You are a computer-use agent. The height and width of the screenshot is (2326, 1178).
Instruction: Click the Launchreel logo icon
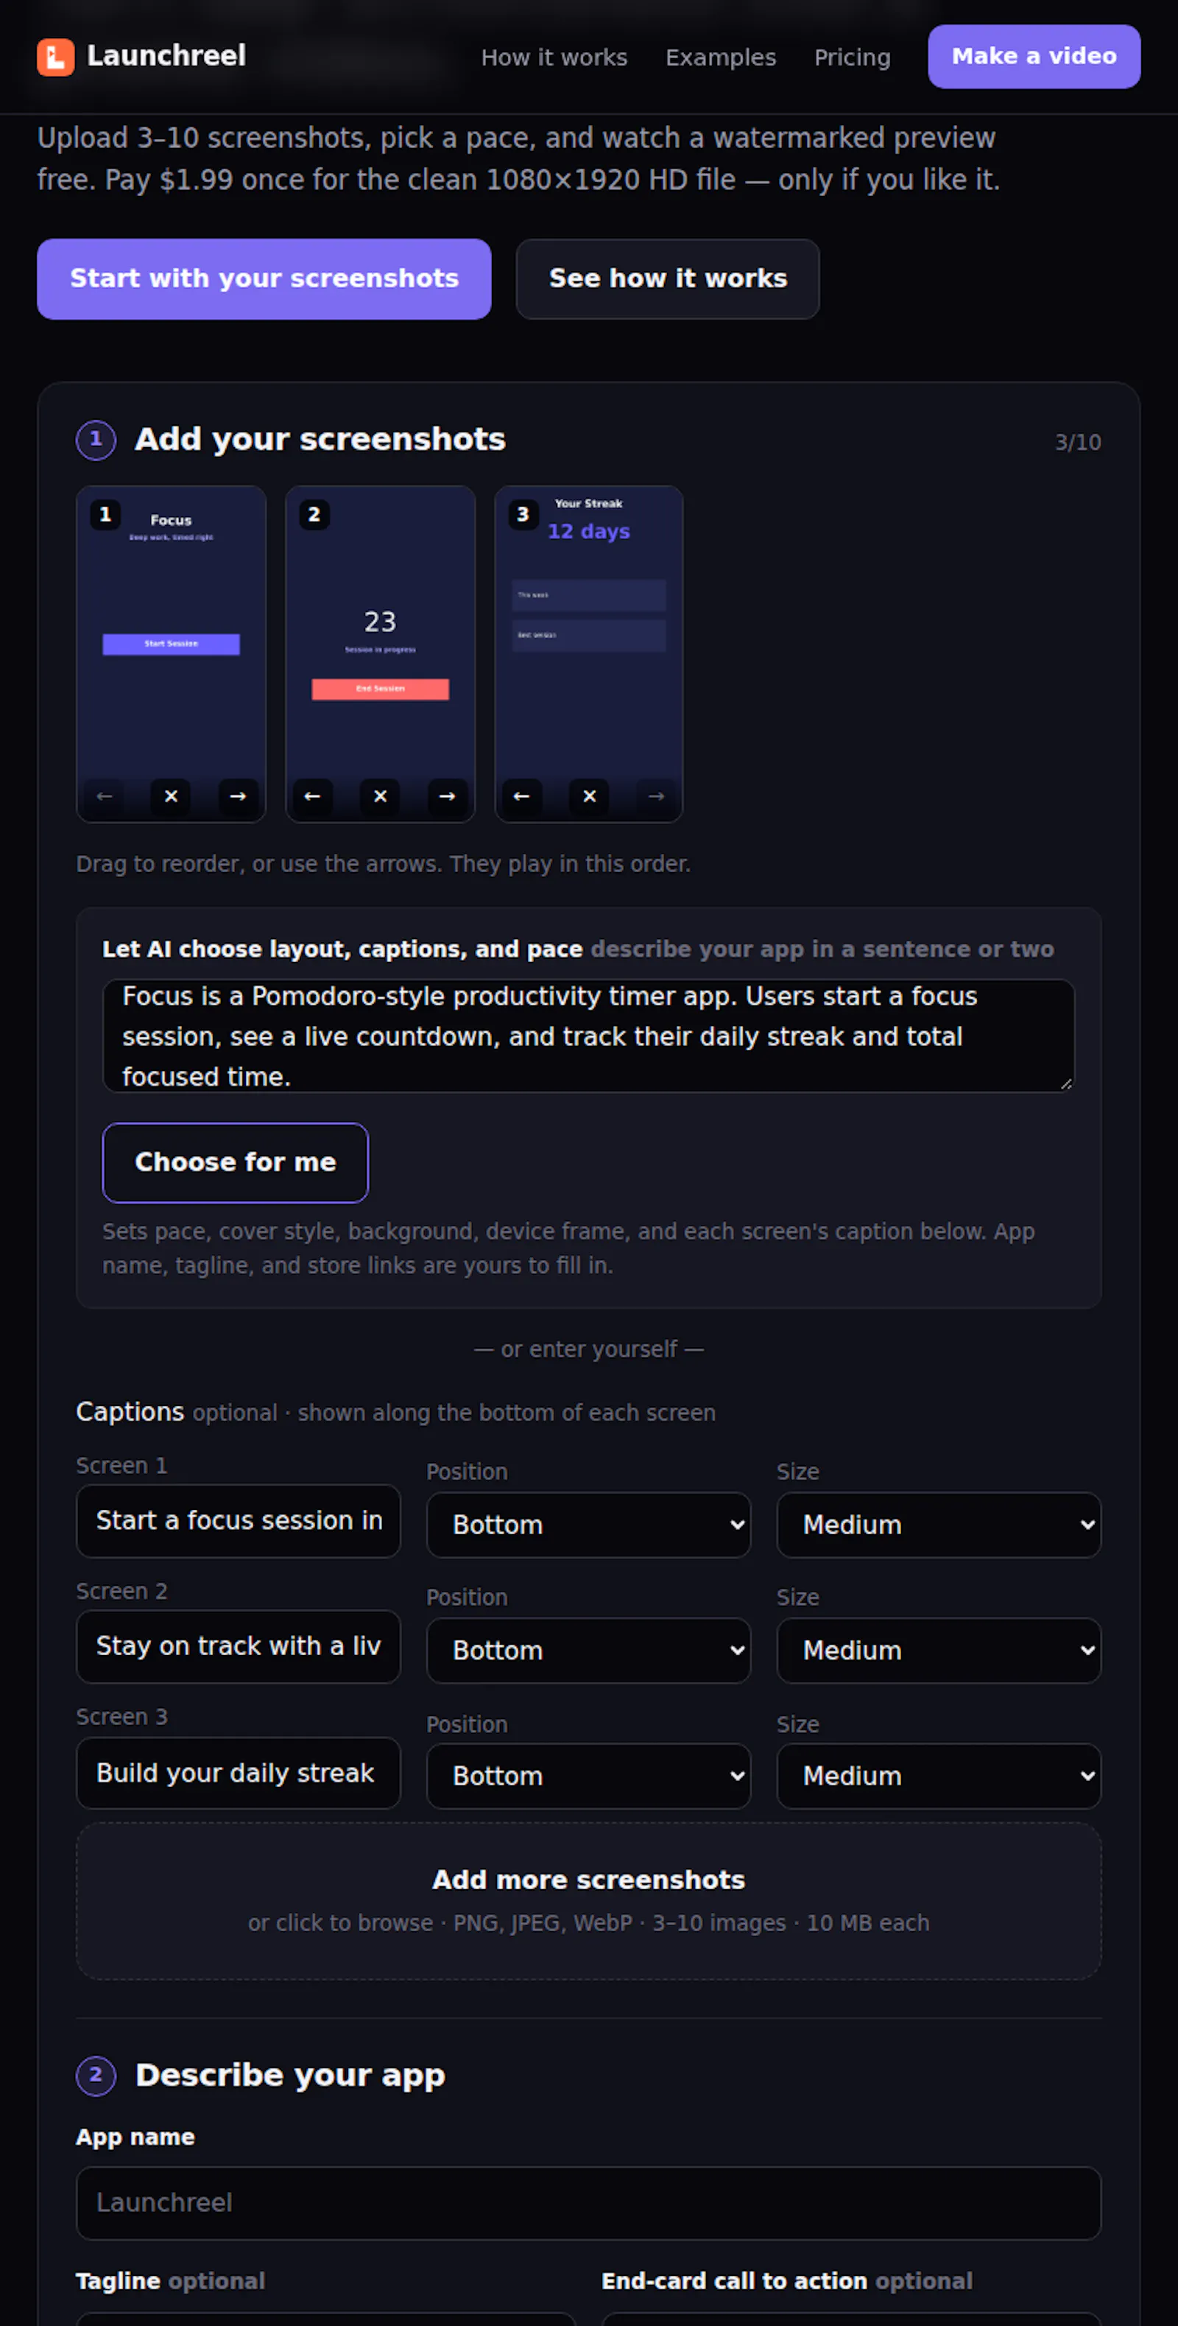click(56, 57)
